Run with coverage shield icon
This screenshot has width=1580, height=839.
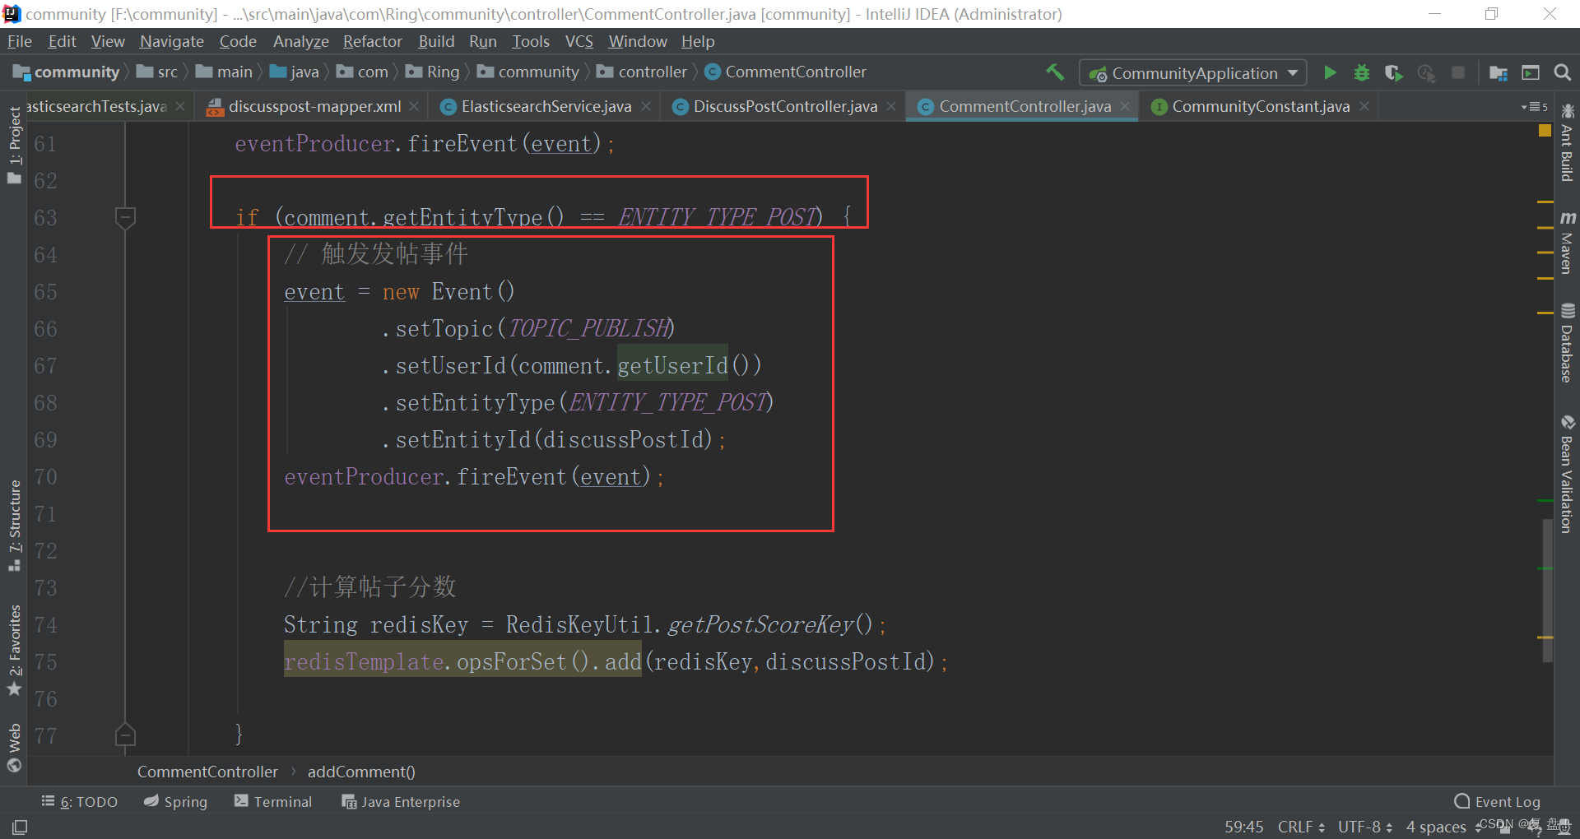[x=1393, y=72]
